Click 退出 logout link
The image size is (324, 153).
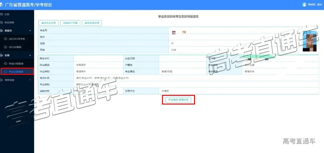pos(319,4)
